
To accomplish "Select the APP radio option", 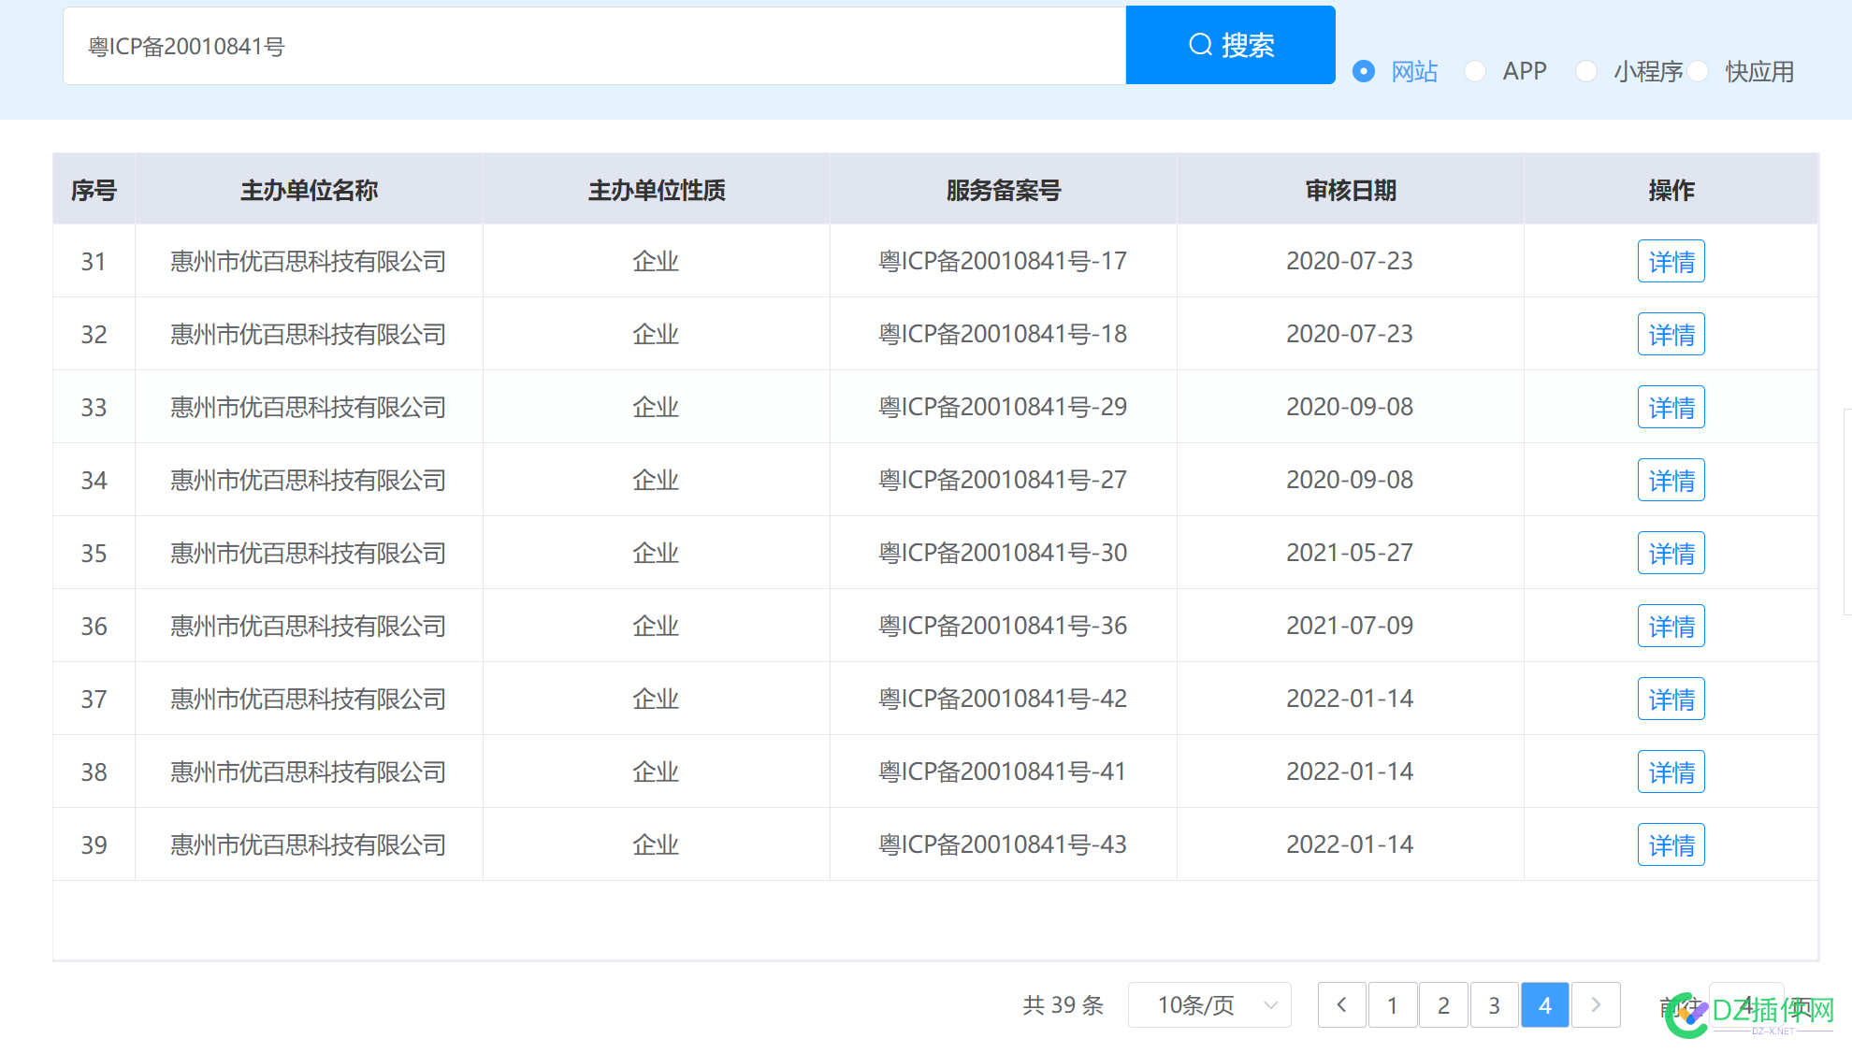I will (x=1506, y=71).
